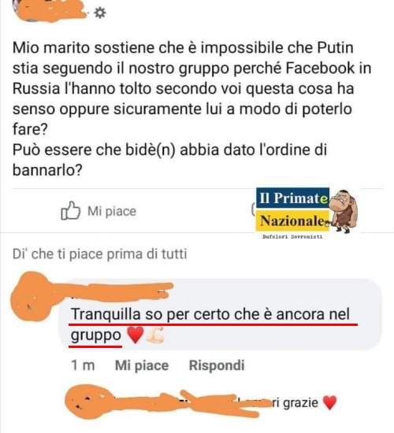
Task: Like the comment with "Mi piace" below it
Action: 142,365
